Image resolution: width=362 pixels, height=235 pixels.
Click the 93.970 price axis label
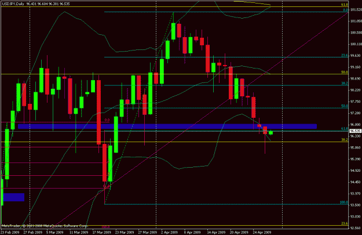pyautogui.click(x=356, y=194)
